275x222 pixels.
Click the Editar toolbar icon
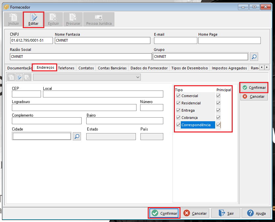click(33, 19)
